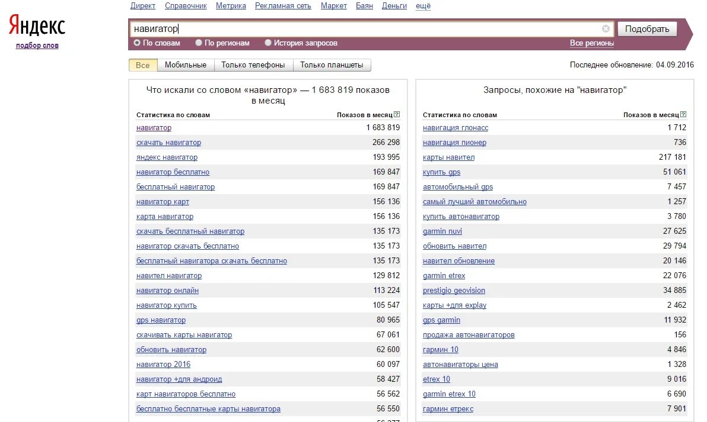
Task: Open the скачать навигатор keyword link
Action: tap(168, 143)
